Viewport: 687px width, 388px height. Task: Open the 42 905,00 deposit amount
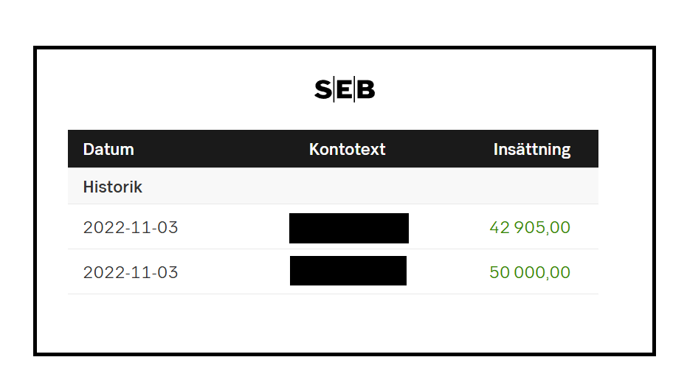tap(529, 227)
